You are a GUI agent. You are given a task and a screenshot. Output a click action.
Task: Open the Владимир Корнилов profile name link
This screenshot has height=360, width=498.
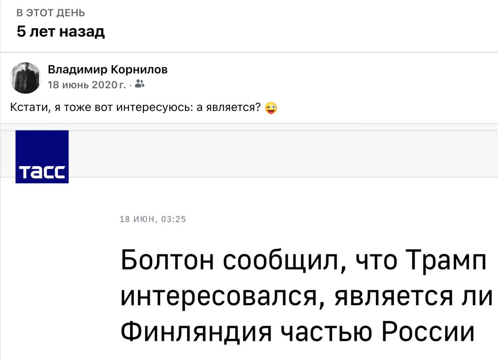point(108,70)
